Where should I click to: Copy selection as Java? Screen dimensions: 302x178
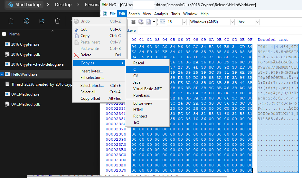pyautogui.click(x=147, y=82)
